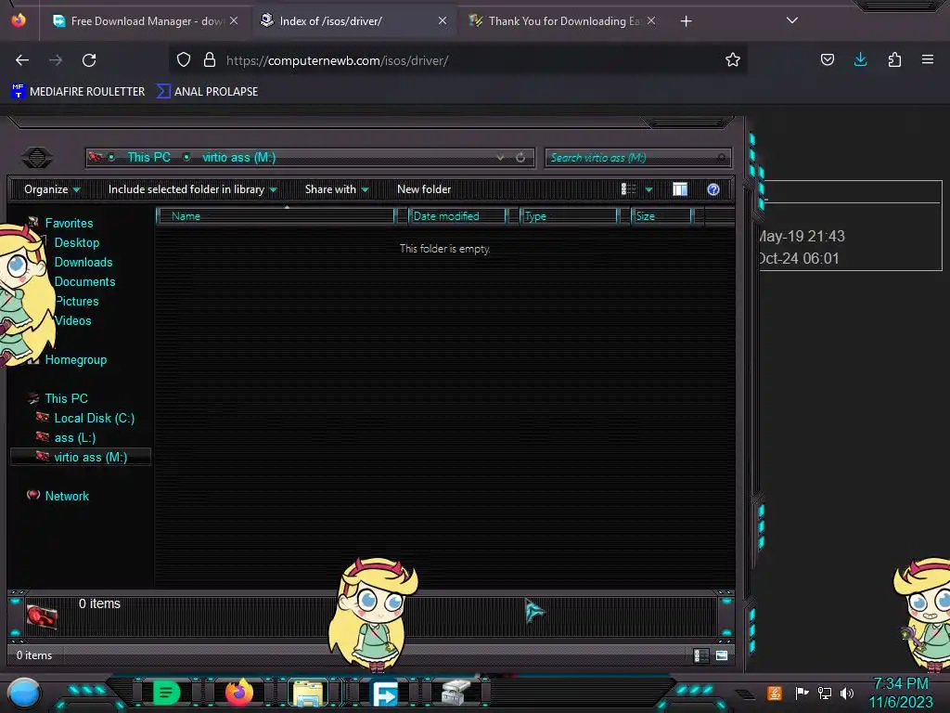
Task: Open the drive utility taskbar icon
Action: point(456,693)
